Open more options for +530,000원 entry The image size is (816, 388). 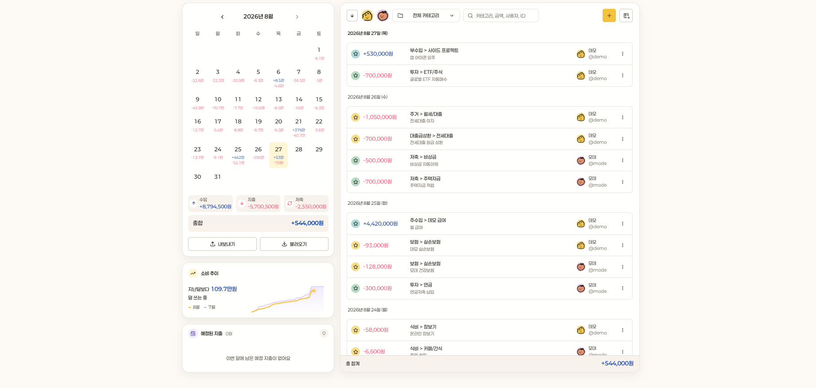(x=623, y=54)
